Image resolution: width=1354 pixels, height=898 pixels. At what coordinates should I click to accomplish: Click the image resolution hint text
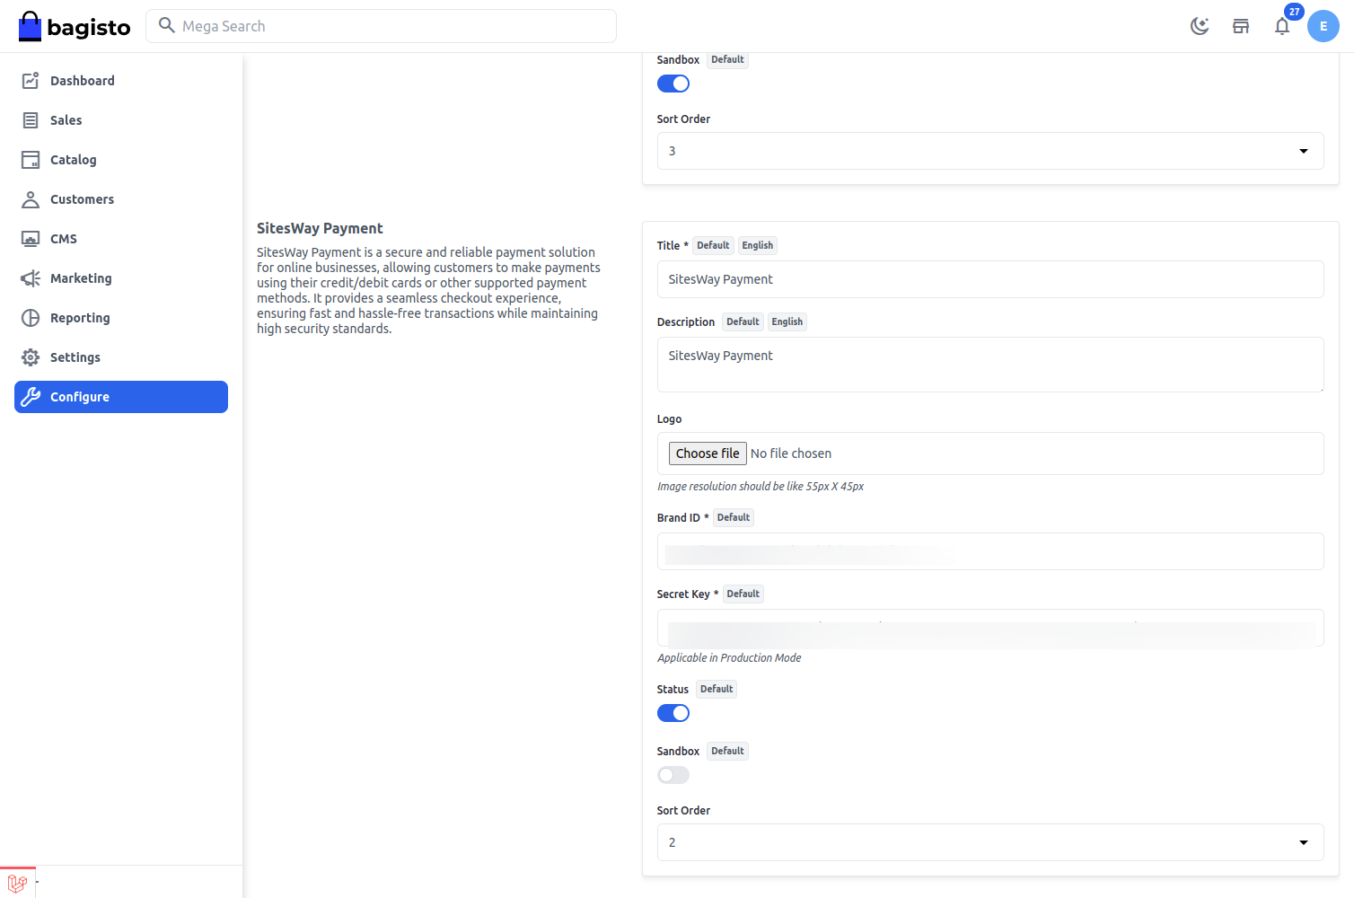(761, 487)
